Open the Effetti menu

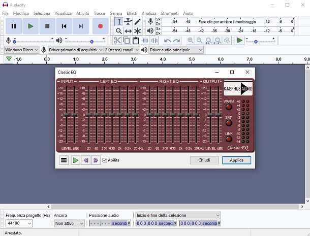[x=132, y=13]
